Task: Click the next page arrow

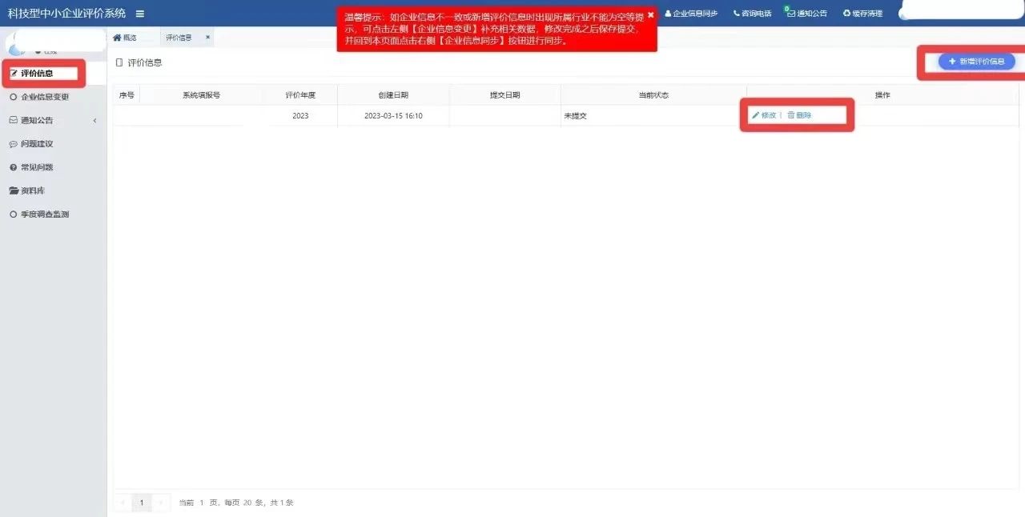Action: click(x=161, y=503)
